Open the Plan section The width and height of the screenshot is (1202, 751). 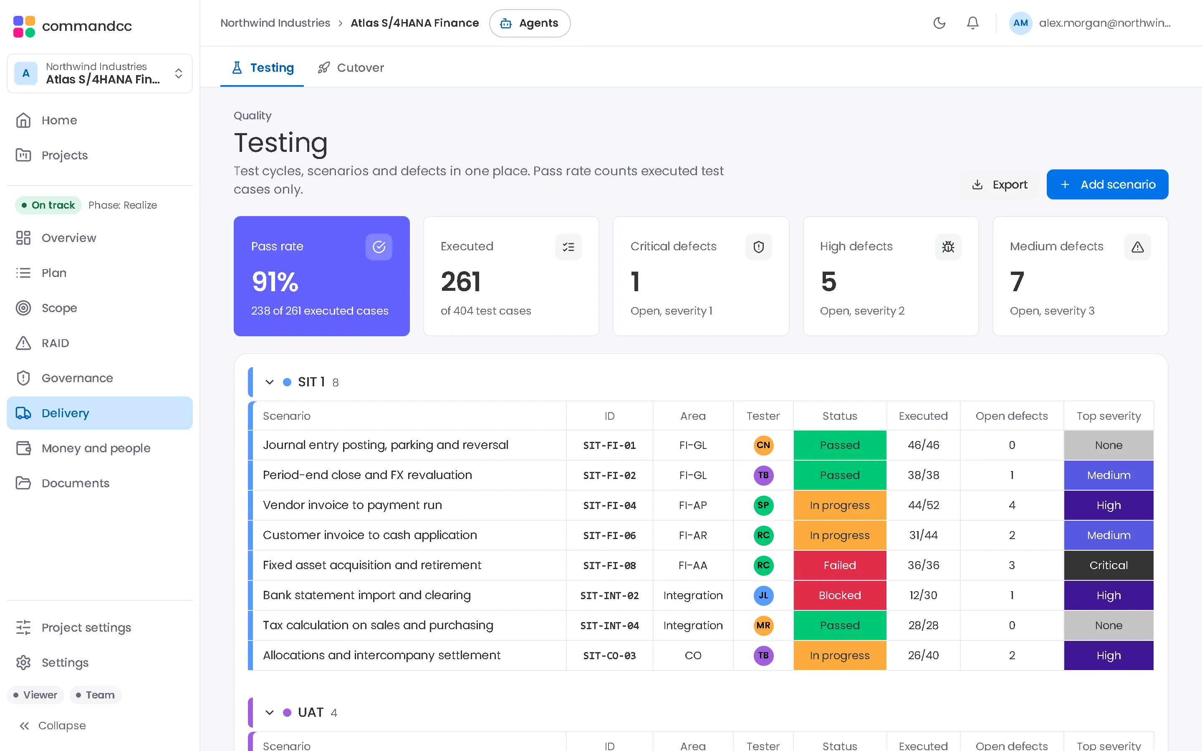(99, 273)
